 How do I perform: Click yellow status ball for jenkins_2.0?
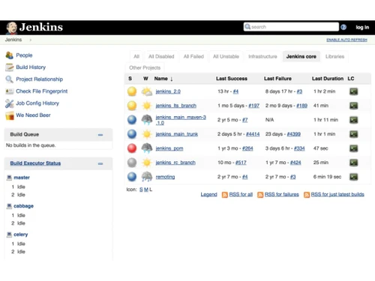[x=132, y=91]
